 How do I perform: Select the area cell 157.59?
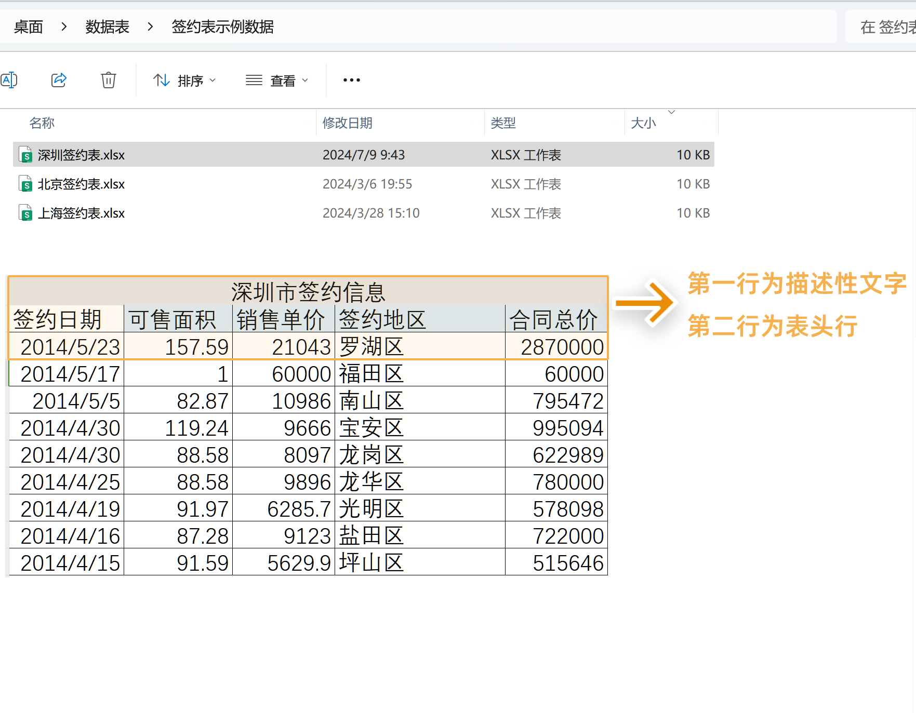[x=178, y=346]
